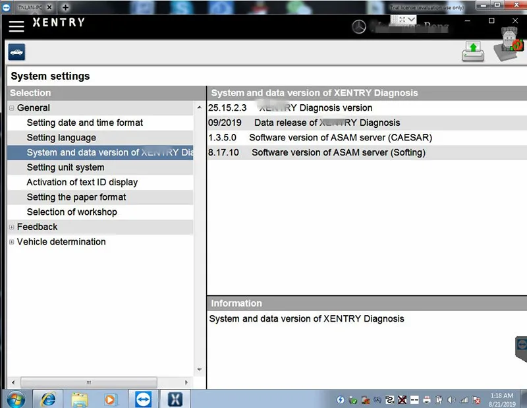Image resolution: width=527 pixels, height=408 pixels.
Task: Click the 1.3.5.0 ASAM server CAESAR row
Action: 367,138
